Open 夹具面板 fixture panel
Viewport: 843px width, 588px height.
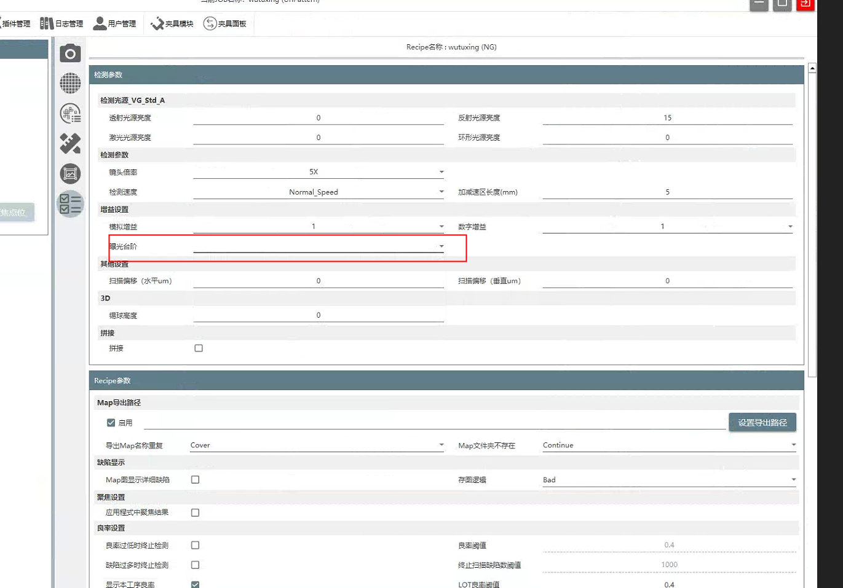point(225,24)
